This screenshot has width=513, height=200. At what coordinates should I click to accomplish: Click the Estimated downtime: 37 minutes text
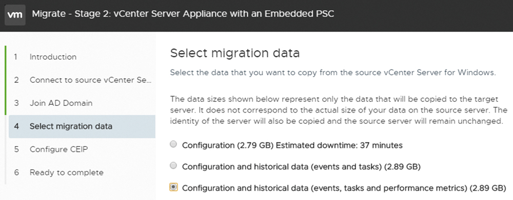[x=339, y=145]
